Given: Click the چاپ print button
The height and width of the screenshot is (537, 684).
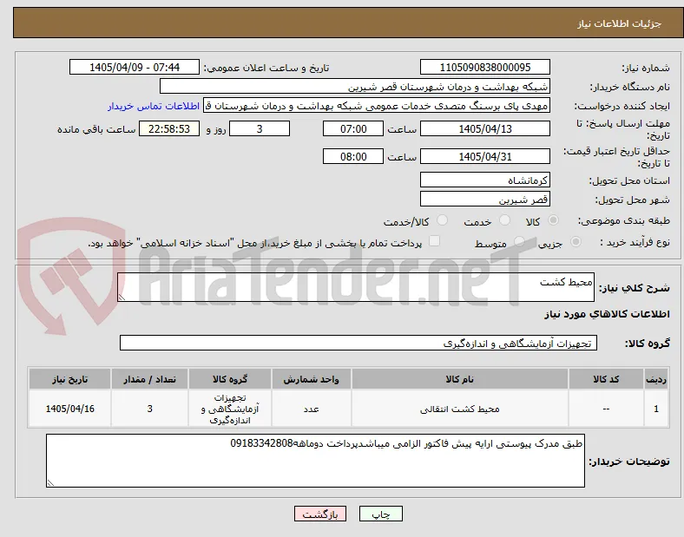Looking at the screenshot, I should tap(381, 514).
